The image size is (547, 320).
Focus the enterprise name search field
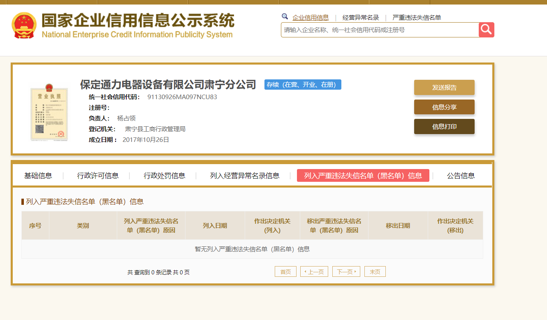pos(380,30)
